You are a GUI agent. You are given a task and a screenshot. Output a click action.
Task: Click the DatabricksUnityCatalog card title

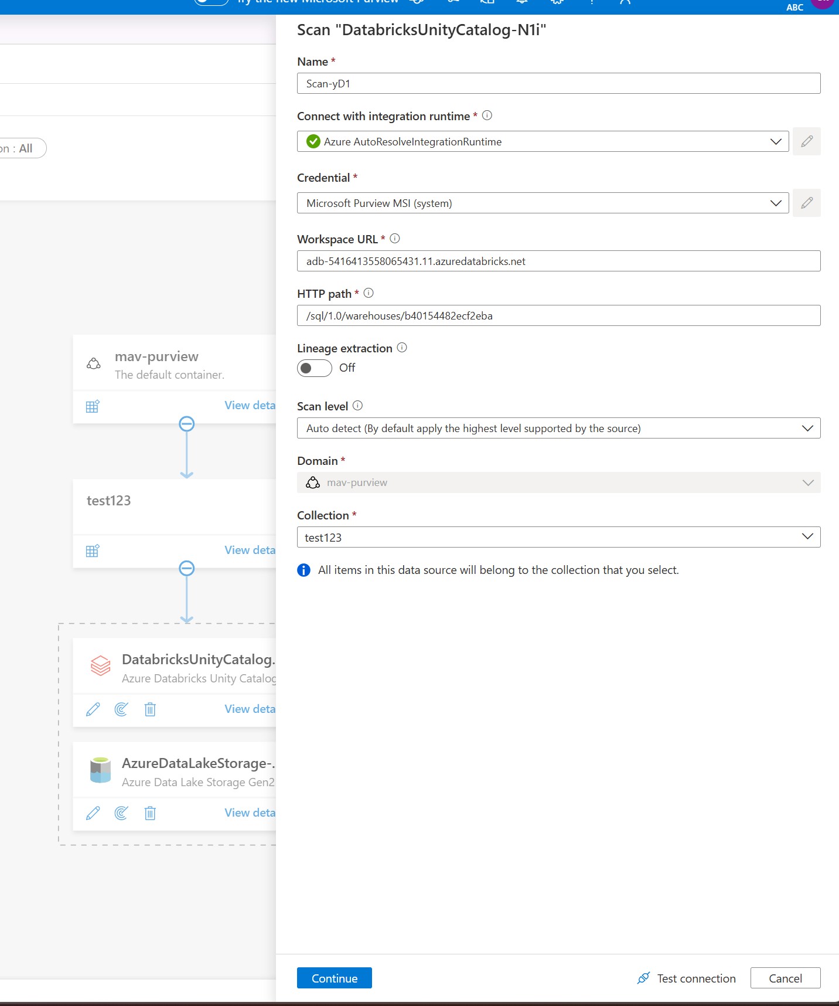click(199, 660)
